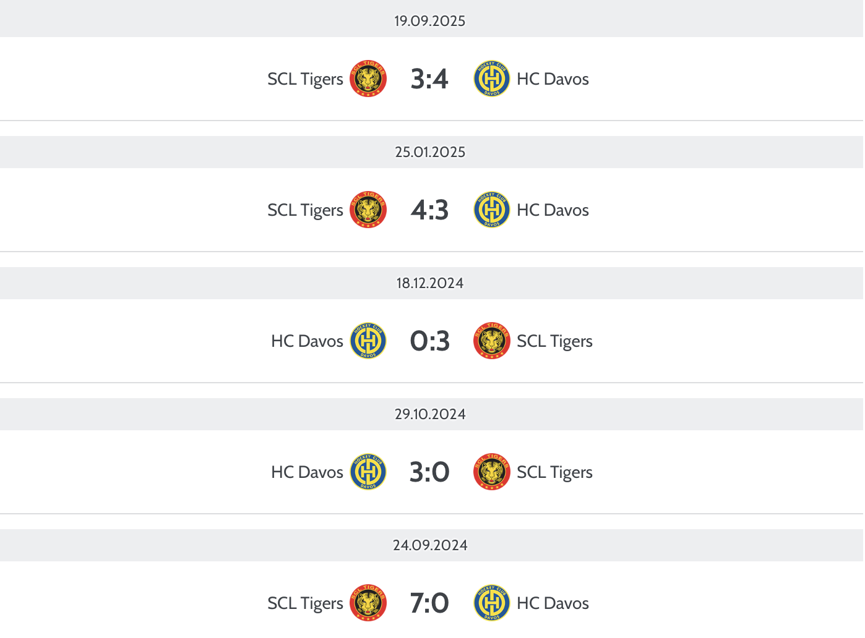Select HC Davos team name in 25.01.2025 game
Image resolution: width=865 pixels, height=638 pixels.
pos(553,210)
